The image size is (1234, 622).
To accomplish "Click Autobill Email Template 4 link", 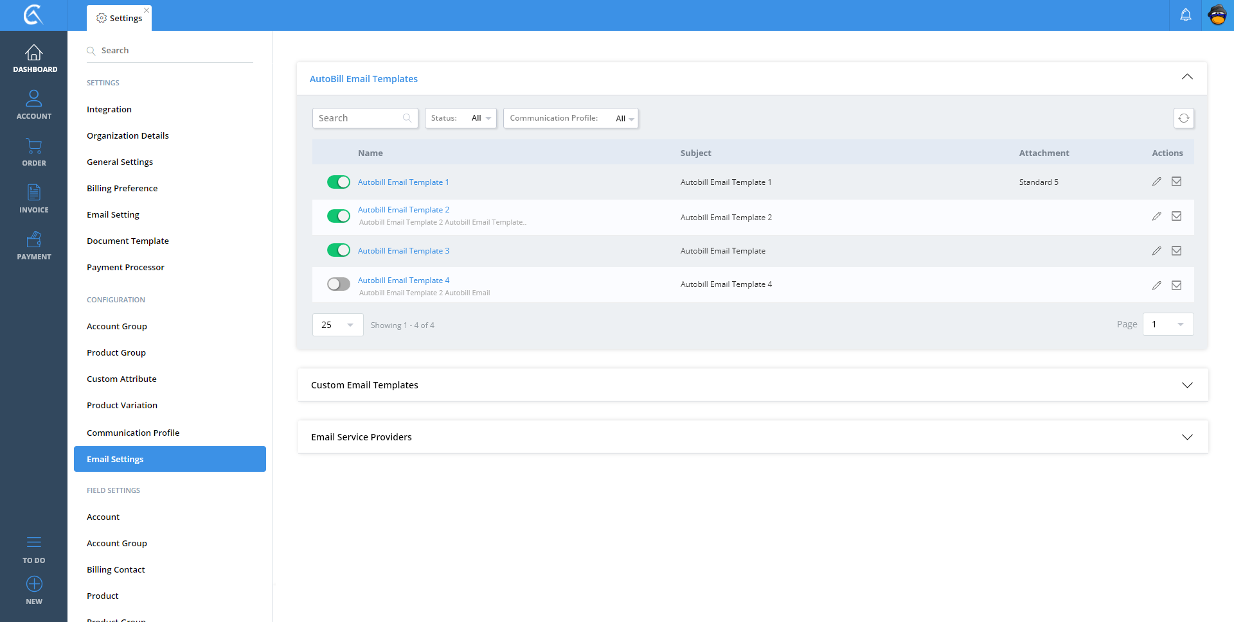I will tap(404, 281).
